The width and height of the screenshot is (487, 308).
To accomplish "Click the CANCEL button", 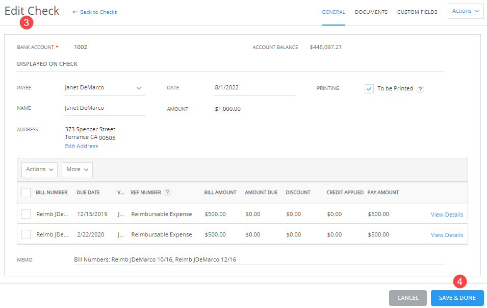I will pos(407,298).
